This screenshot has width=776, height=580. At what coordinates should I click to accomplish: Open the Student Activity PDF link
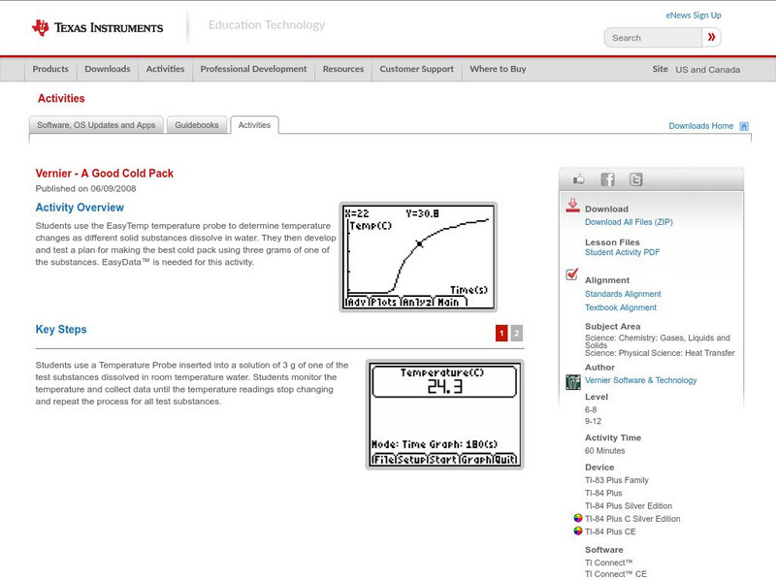[622, 252]
